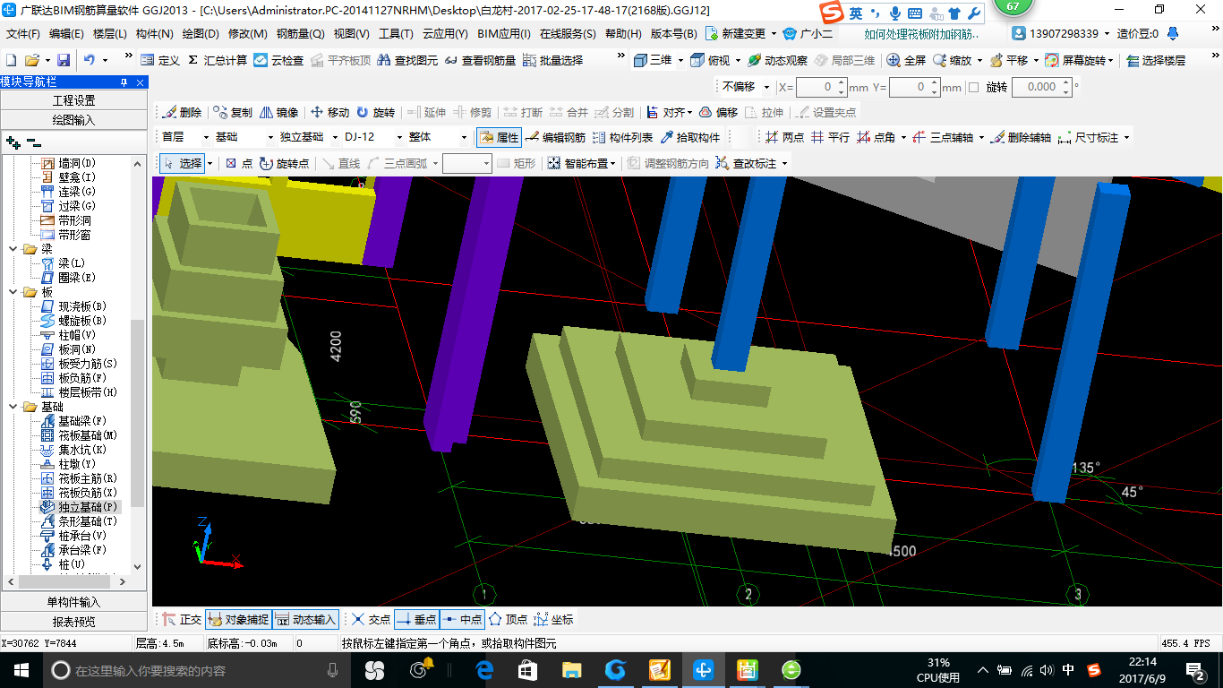Click the 工程设置 button
Screen dimensions: 1223x688
[73, 100]
